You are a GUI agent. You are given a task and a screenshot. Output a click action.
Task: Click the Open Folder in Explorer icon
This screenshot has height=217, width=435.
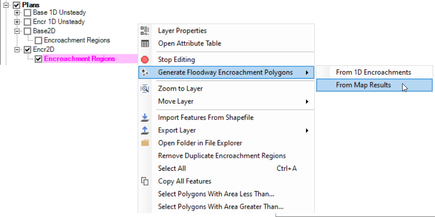coord(145,143)
